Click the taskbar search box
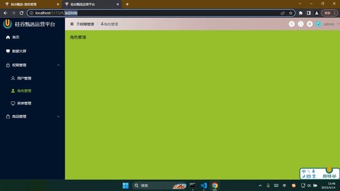The width and height of the screenshot is (340, 191). point(159,186)
